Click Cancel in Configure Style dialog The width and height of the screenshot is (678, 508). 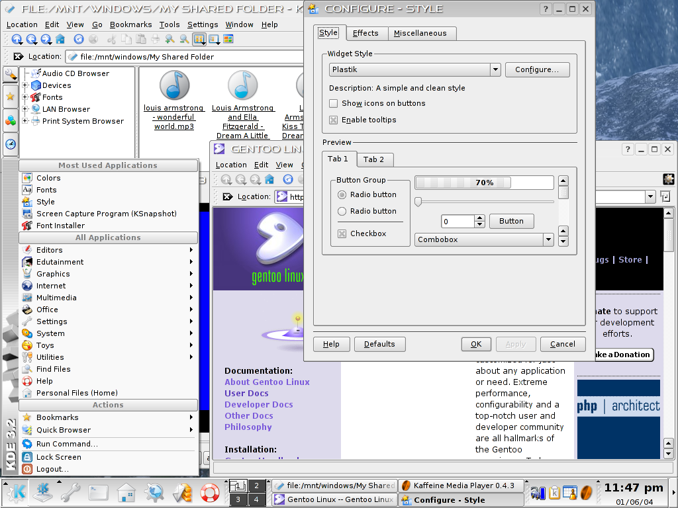tap(563, 344)
